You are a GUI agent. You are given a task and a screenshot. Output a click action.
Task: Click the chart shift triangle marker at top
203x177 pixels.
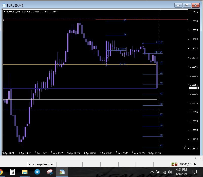(159, 11)
